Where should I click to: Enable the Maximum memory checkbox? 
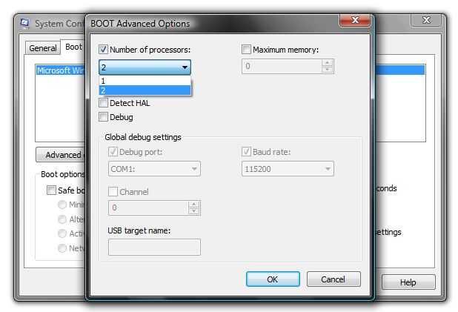(247, 50)
